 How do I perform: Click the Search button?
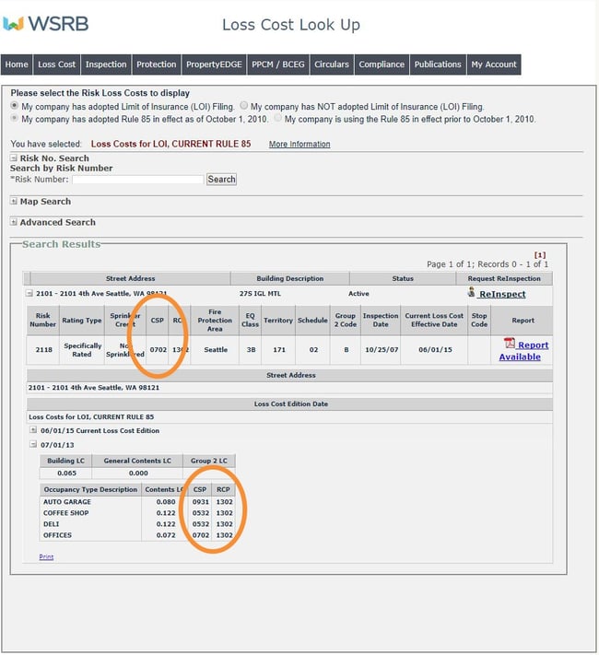(x=221, y=180)
